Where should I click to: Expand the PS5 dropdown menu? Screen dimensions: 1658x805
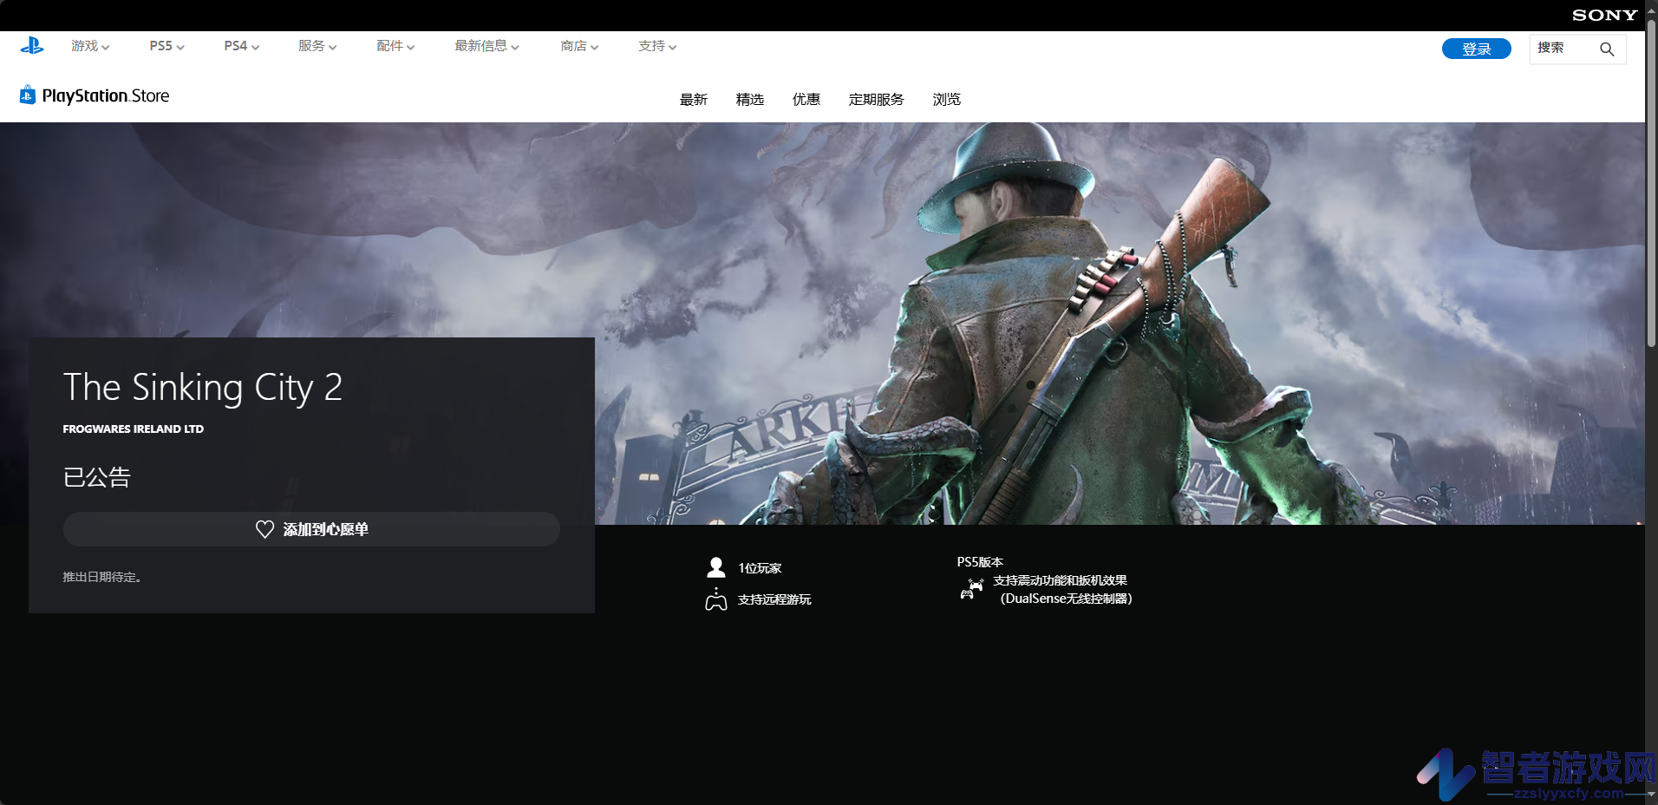click(166, 46)
